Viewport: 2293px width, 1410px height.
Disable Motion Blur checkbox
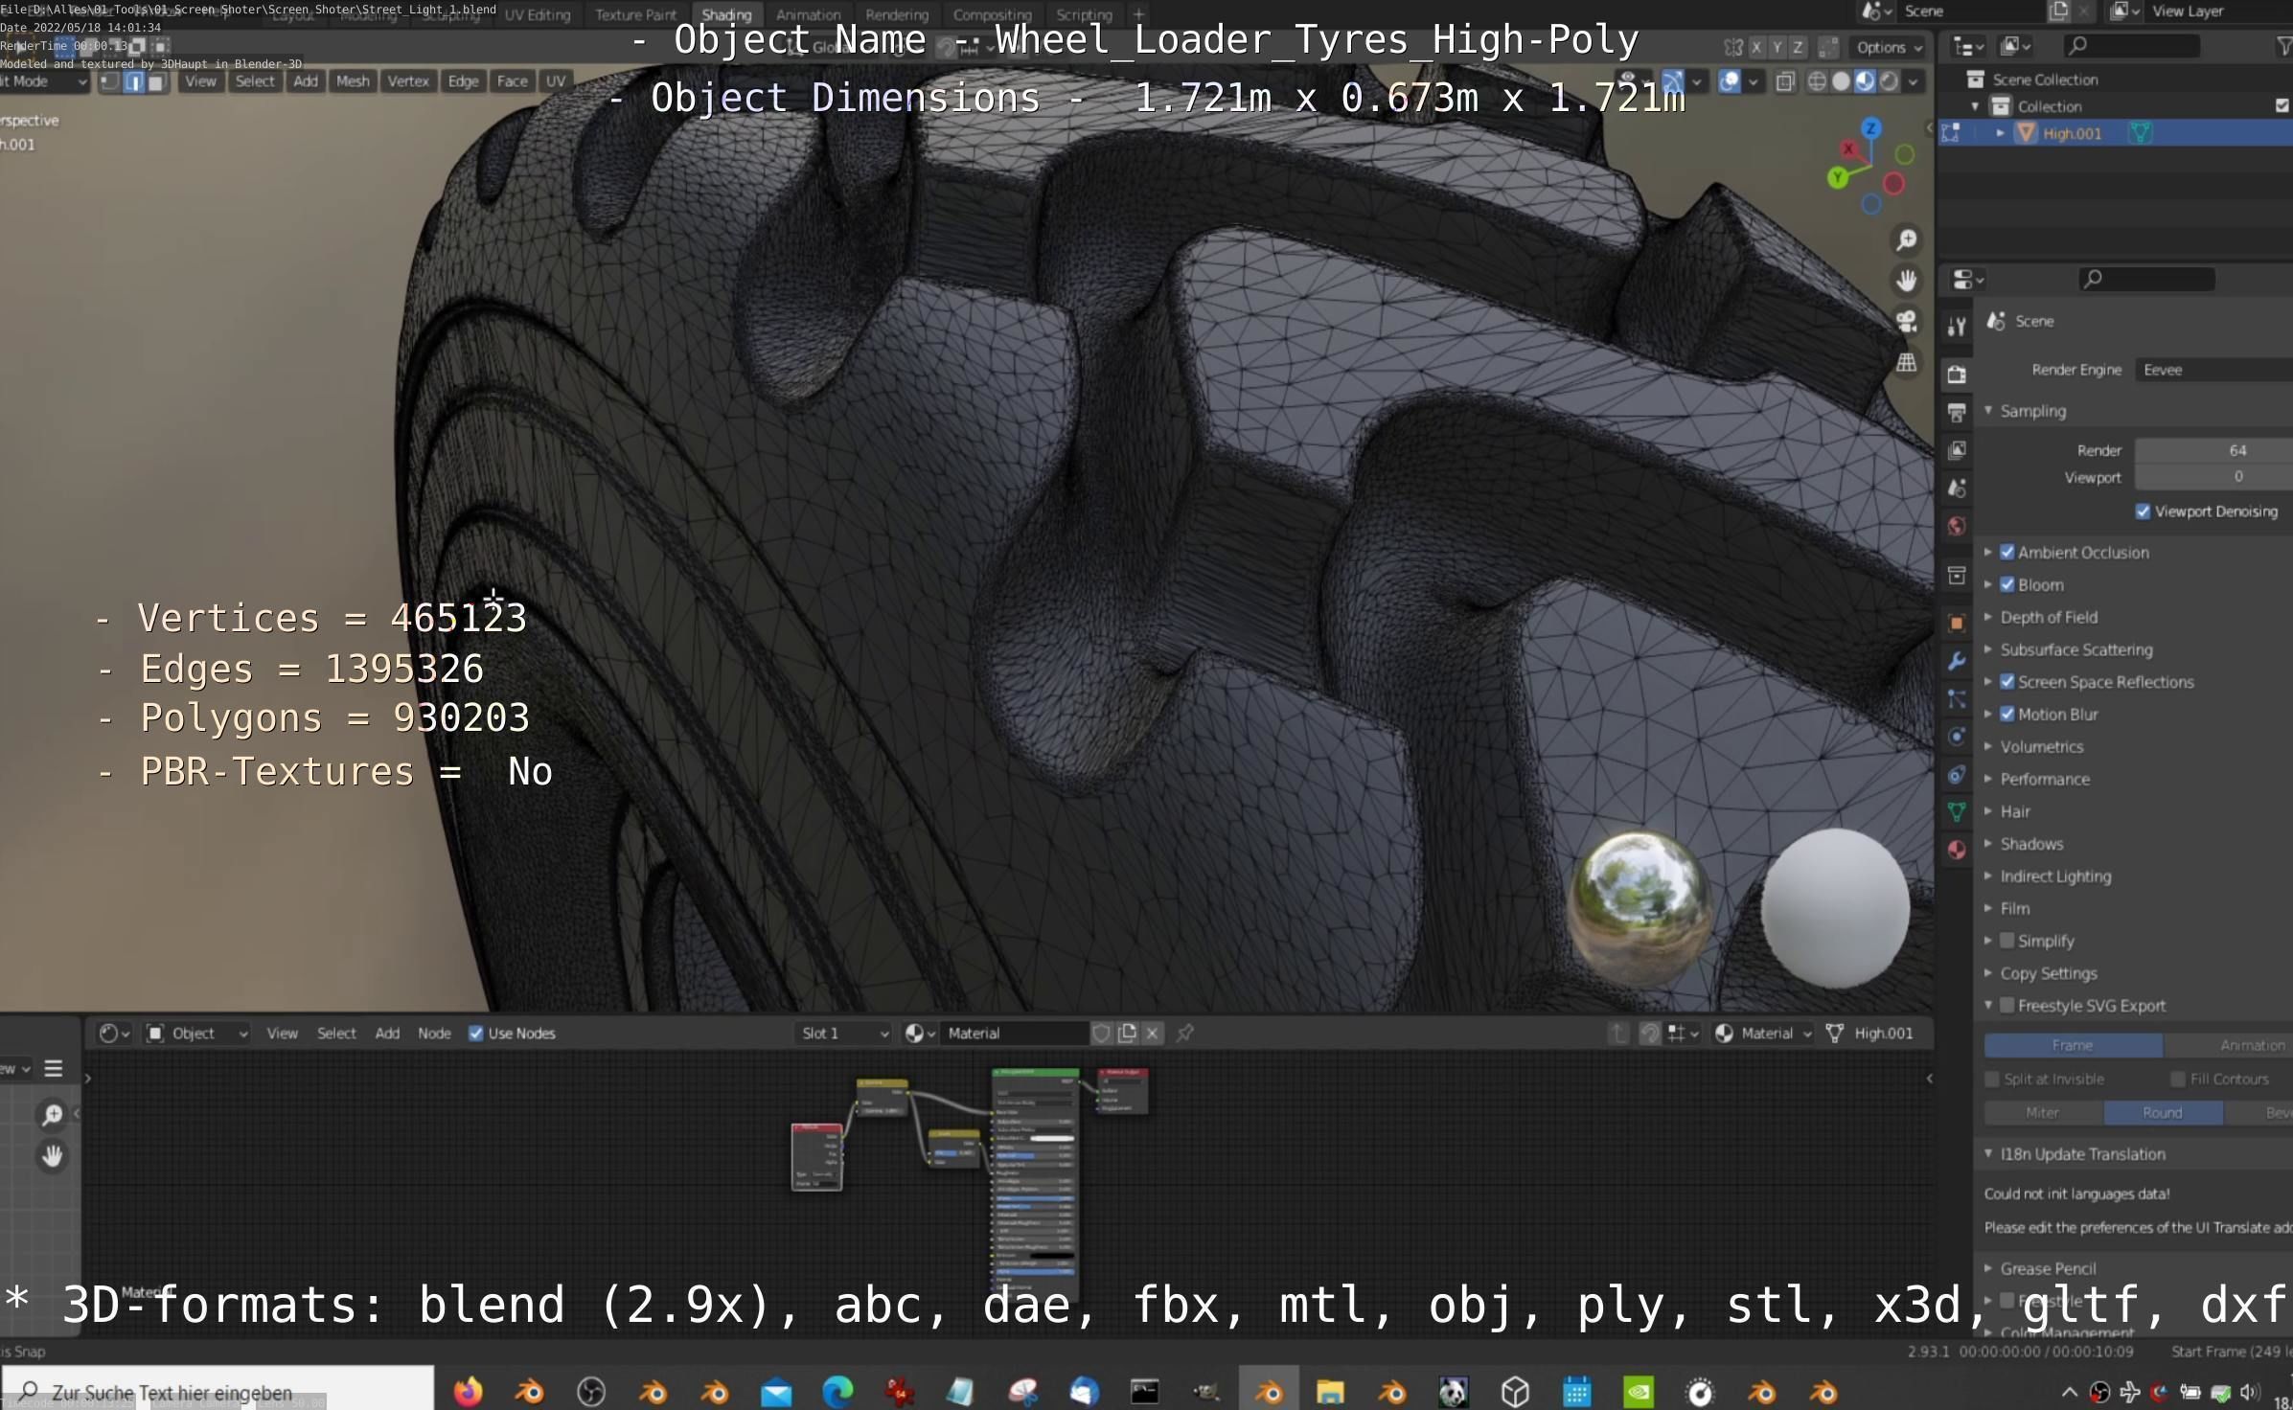pos(2007,714)
